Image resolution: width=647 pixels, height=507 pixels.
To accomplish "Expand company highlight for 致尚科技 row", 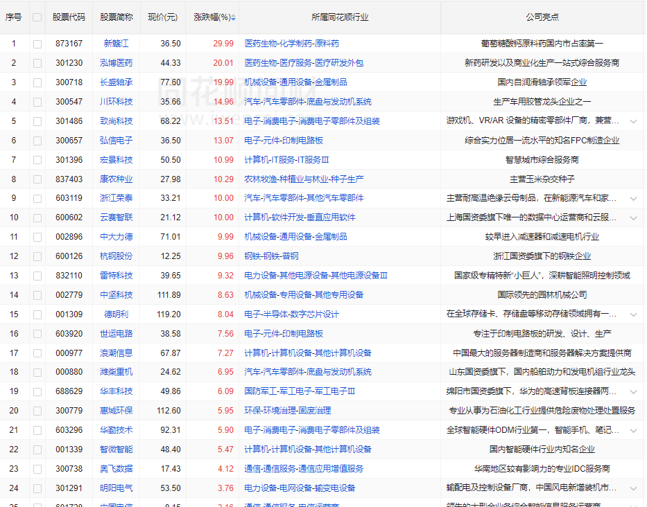I will (633, 121).
